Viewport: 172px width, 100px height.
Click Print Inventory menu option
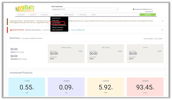[x=57, y=30]
